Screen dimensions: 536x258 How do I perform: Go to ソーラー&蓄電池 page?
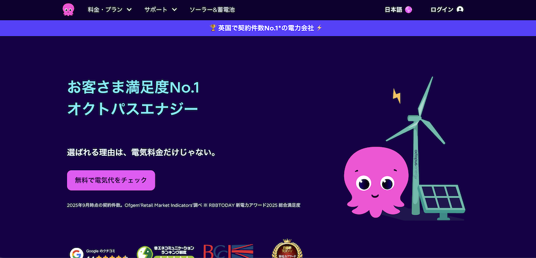point(212,10)
